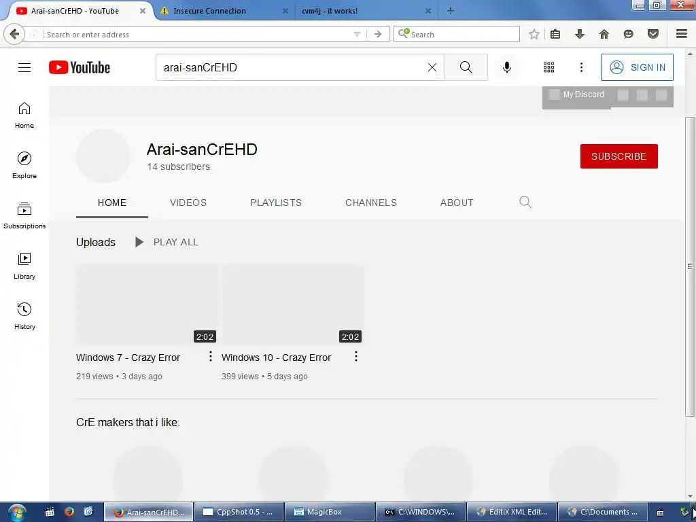Screen dimensions: 696x522
Task: Open search engine selector in search box
Action: [404, 33]
